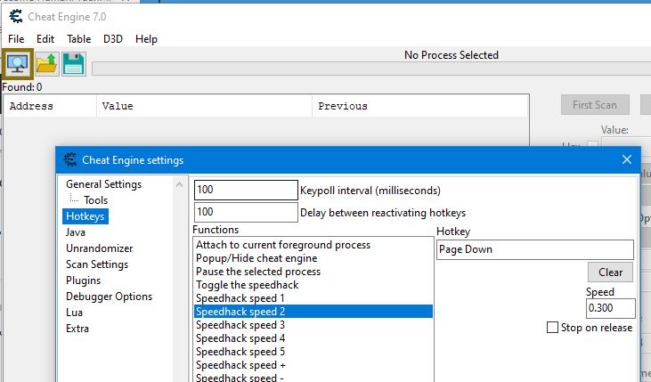The image size is (651, 382).
Task: Open the File menu
Action: tap(16, 39)
